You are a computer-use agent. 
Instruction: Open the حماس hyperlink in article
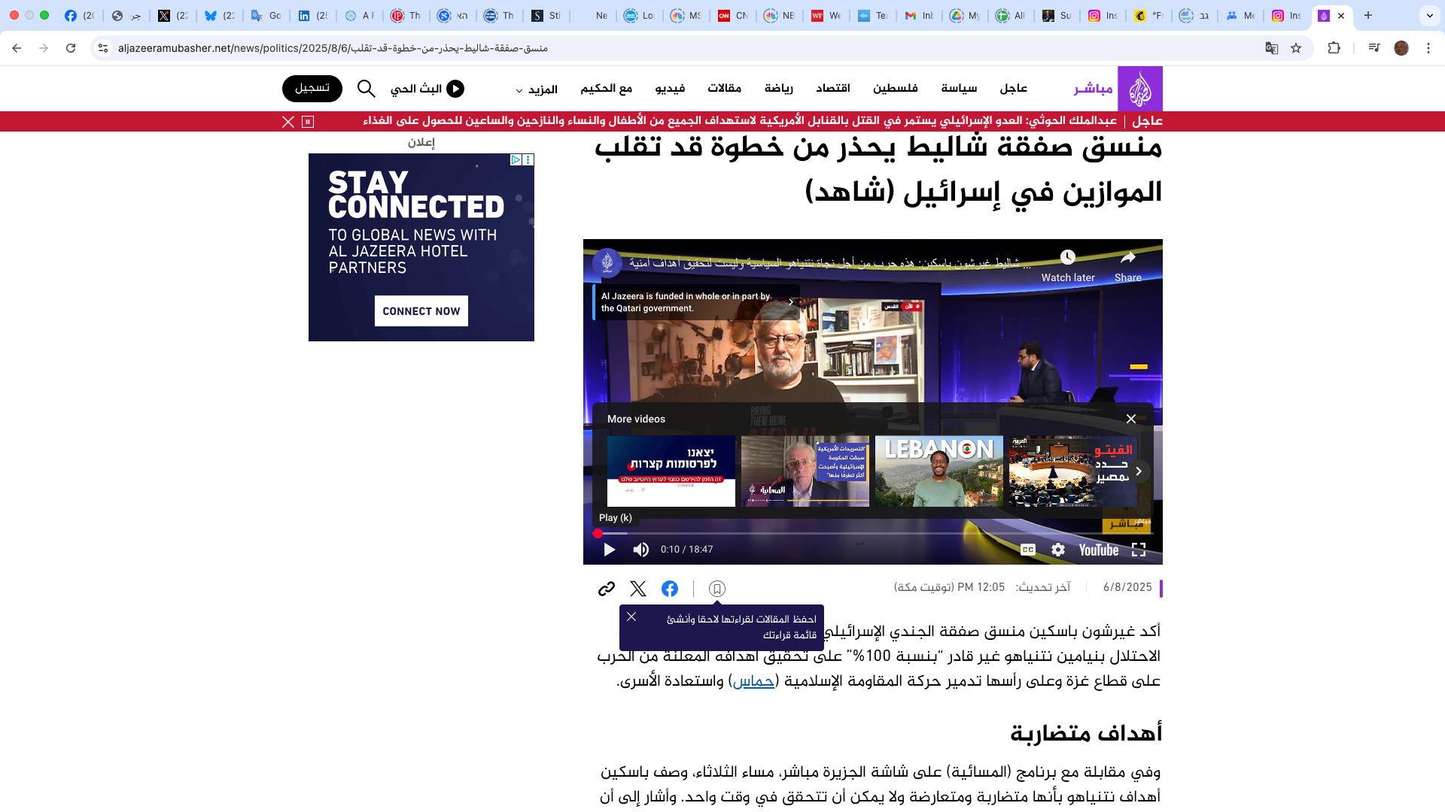click(753, 681)
